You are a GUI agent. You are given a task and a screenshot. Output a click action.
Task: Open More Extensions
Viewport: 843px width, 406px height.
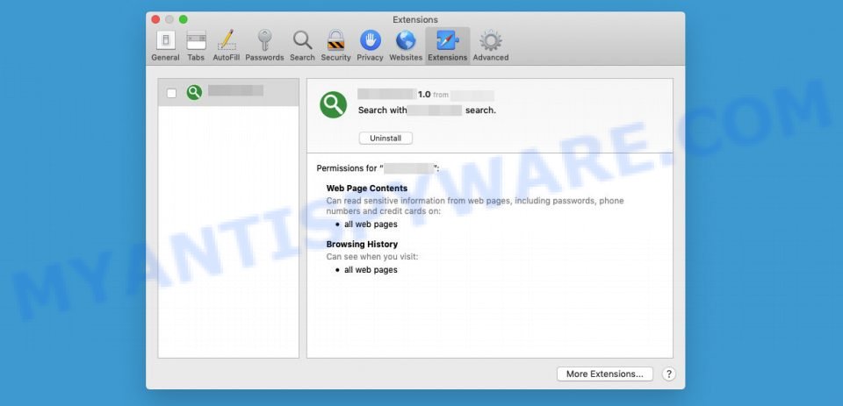tap(605, 374)
